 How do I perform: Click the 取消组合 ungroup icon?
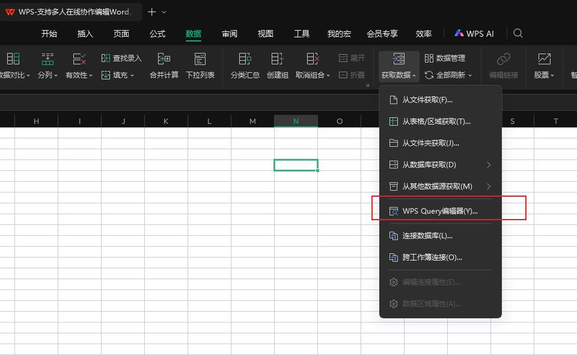click(x=313, y=59)
